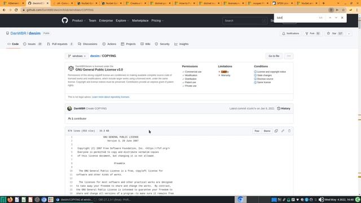Delete this file with trash icon
Image resolution: width=361 pixels, height=203 pixels.
point(289,131)
